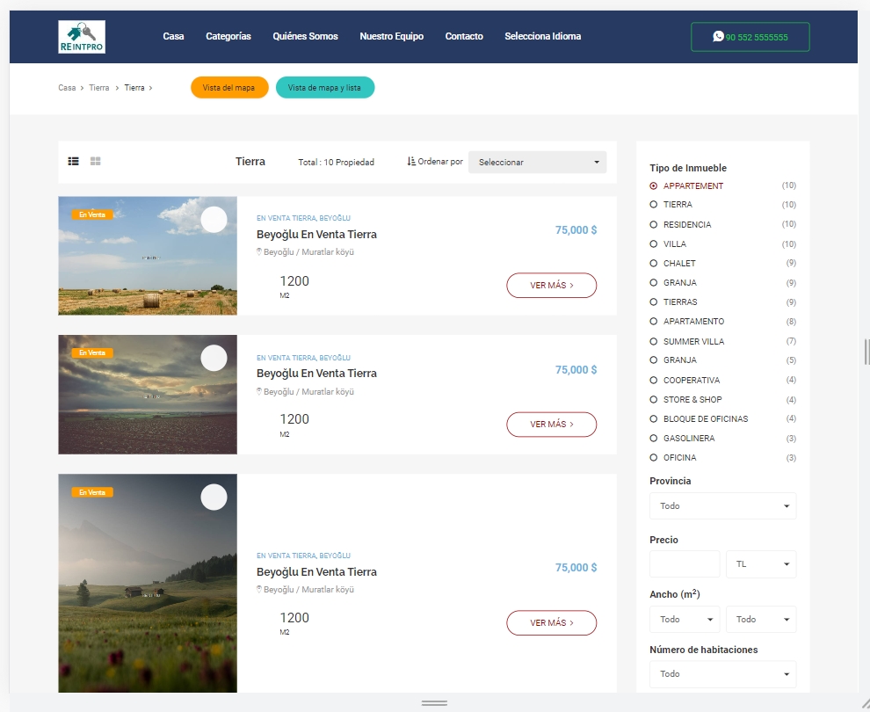The width and height of the screenshot is (870, 712).
Task: Select APARTAMENTO property type
Action: pyautogui.click(x=687, y=322)
